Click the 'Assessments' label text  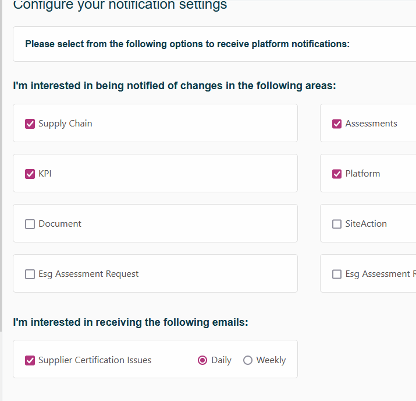371,124
